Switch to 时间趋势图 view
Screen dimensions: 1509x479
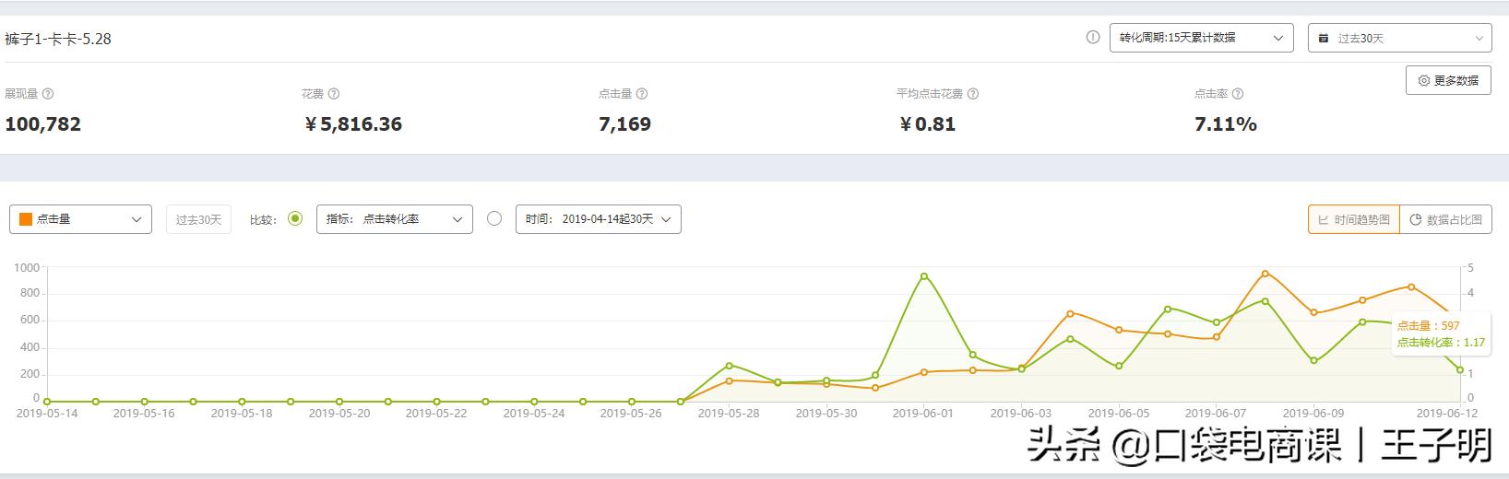click(1354, 219)
